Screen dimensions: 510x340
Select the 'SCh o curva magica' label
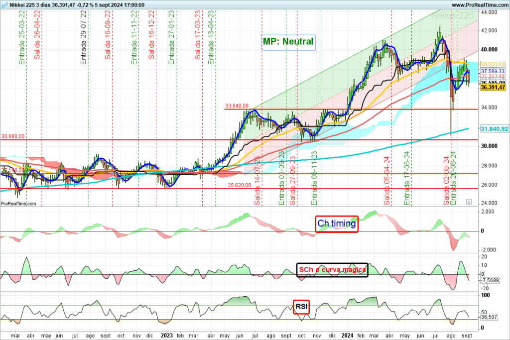coord(332,270)
